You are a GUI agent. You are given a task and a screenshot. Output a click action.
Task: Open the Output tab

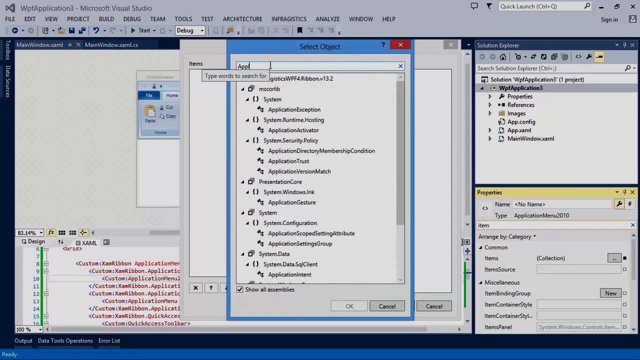click(23, 340)
